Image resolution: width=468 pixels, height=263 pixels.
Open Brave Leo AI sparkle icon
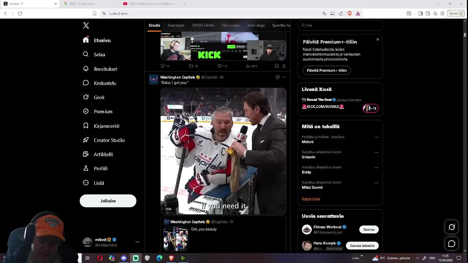tap(435, 14)
